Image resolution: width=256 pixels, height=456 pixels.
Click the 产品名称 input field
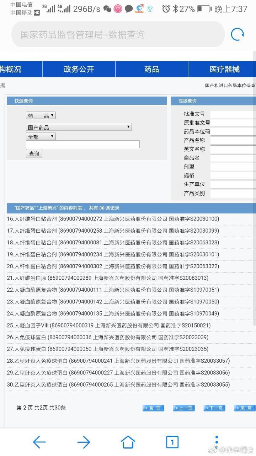pos(233,140)
